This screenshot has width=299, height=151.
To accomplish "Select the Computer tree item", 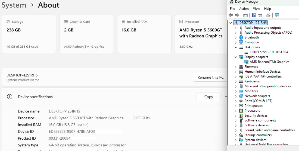I will [x=252, y=42].
